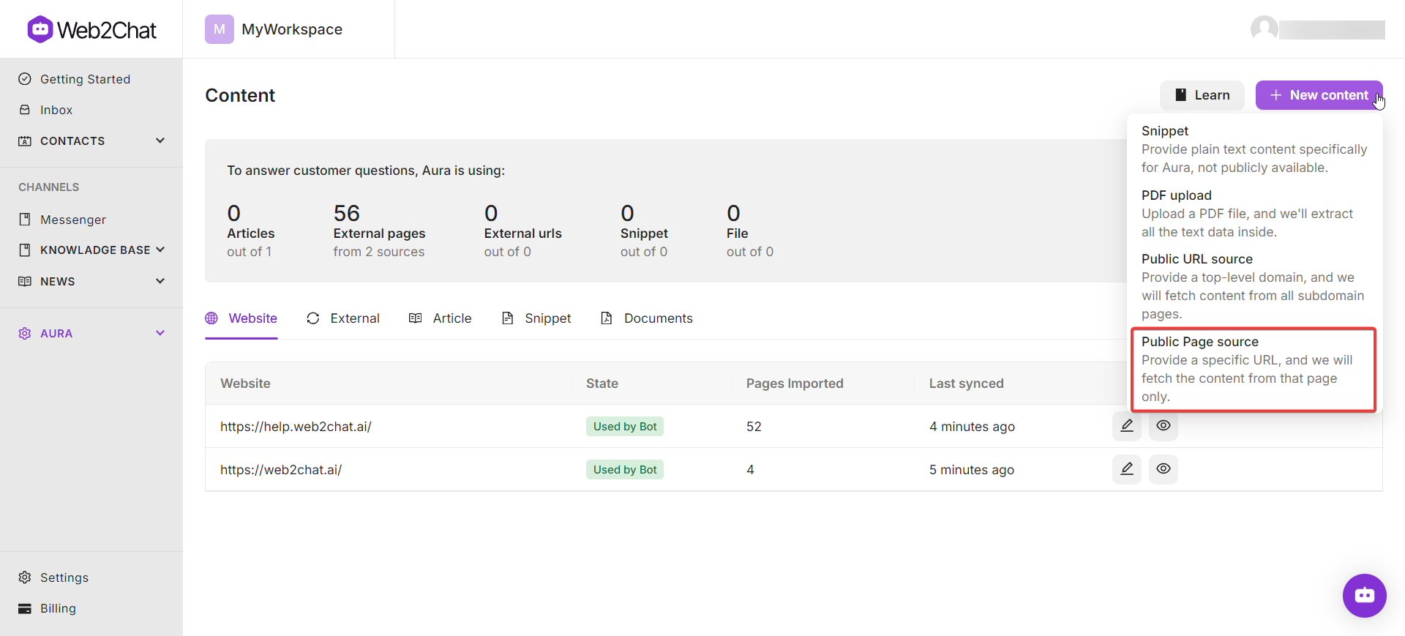Click the Billing card icon
The image size is (1405, 636).
pyautogui.click(x=25, y=608)
